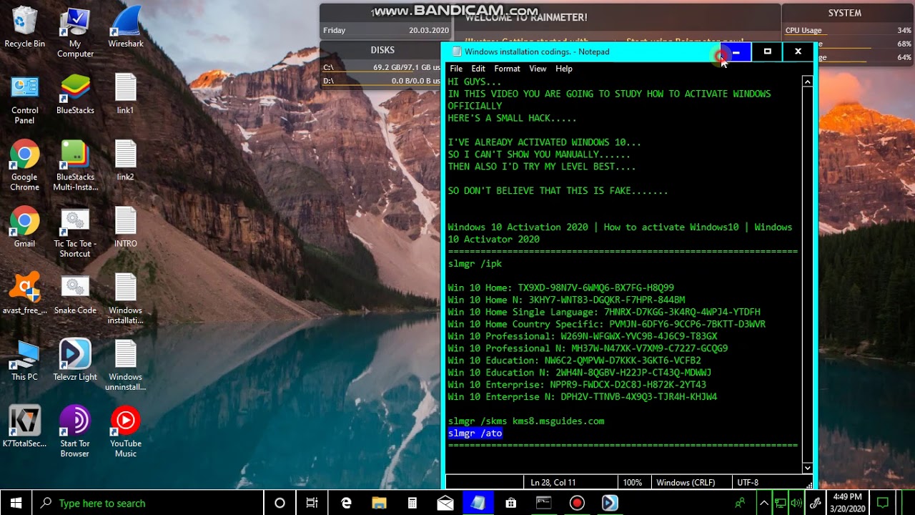The height and width of the screenshot is (515, 915).
Task: Open Notepad View menu
Action: click(538, 69)
